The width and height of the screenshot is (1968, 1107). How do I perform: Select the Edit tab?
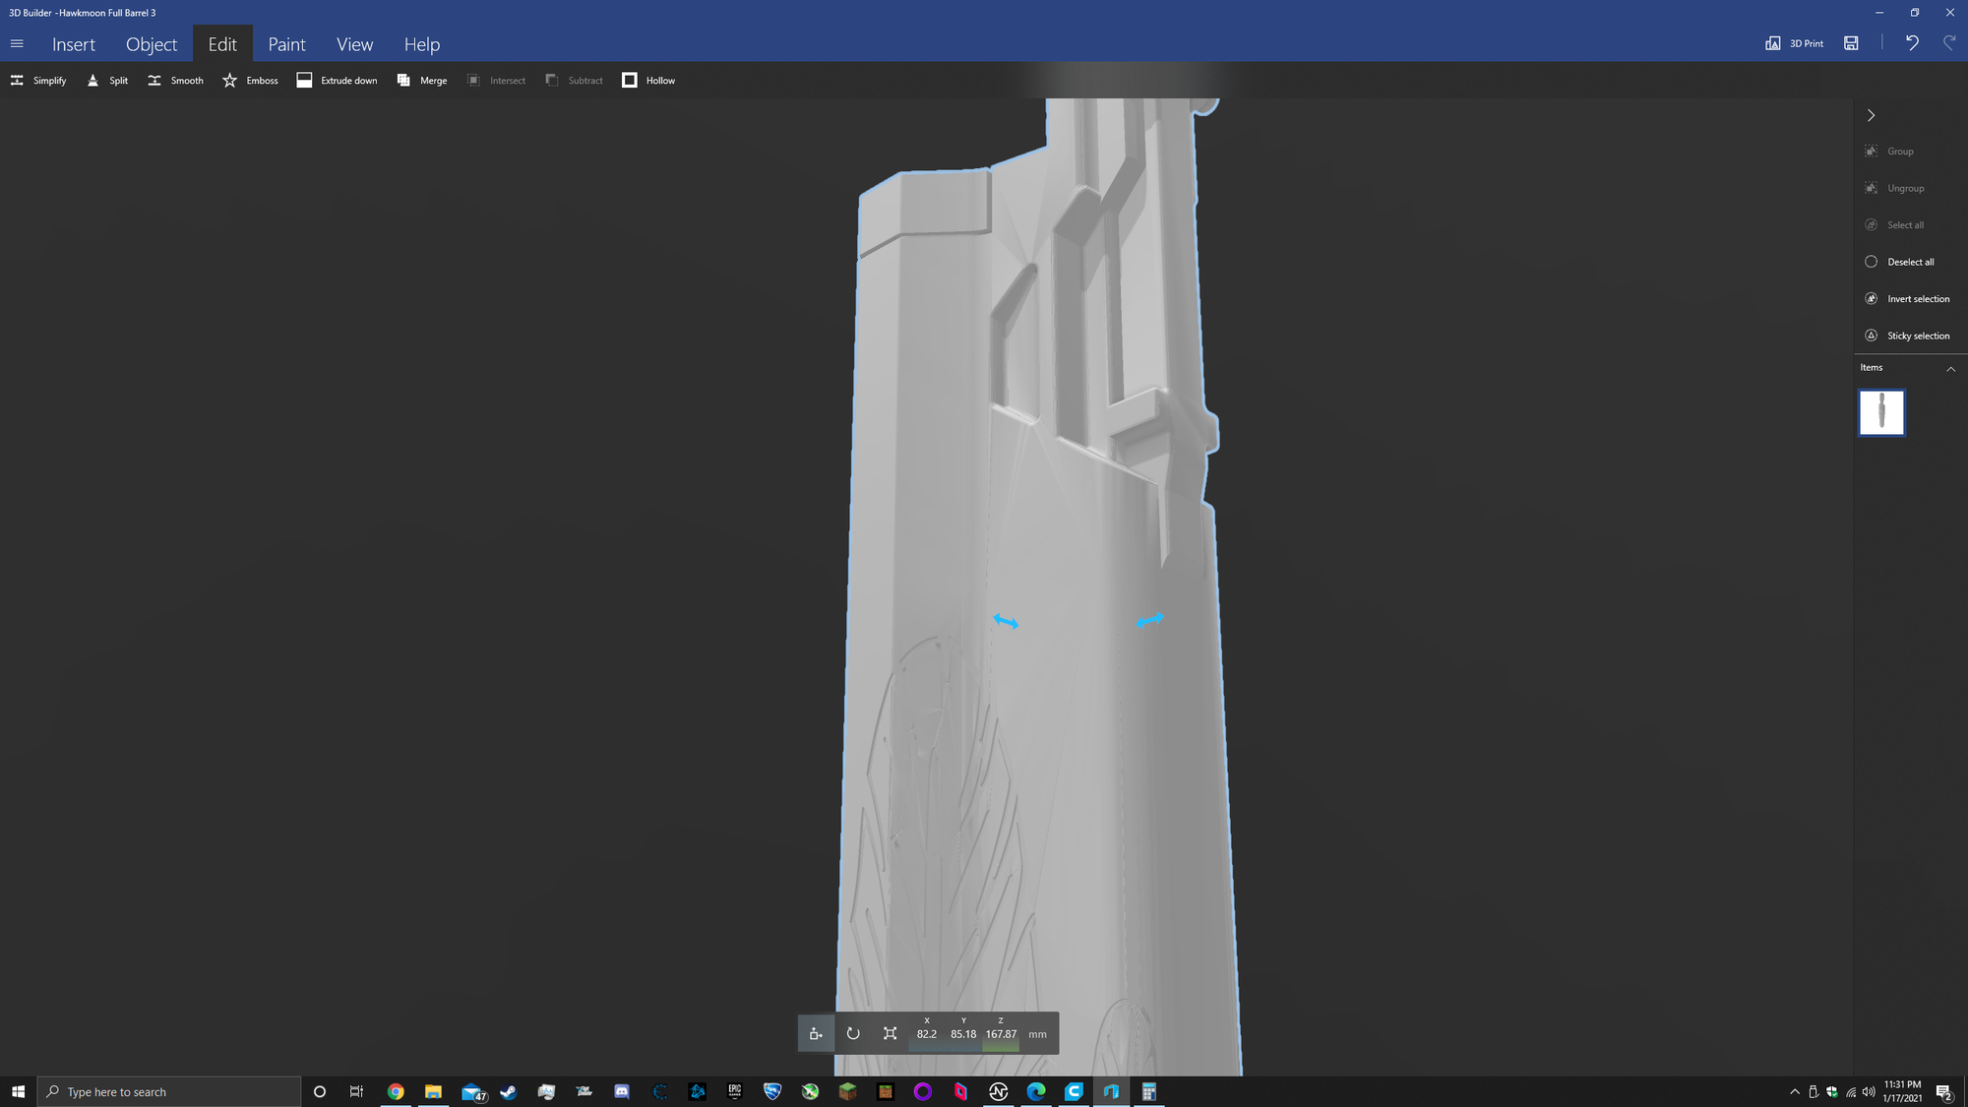[222, 44]
